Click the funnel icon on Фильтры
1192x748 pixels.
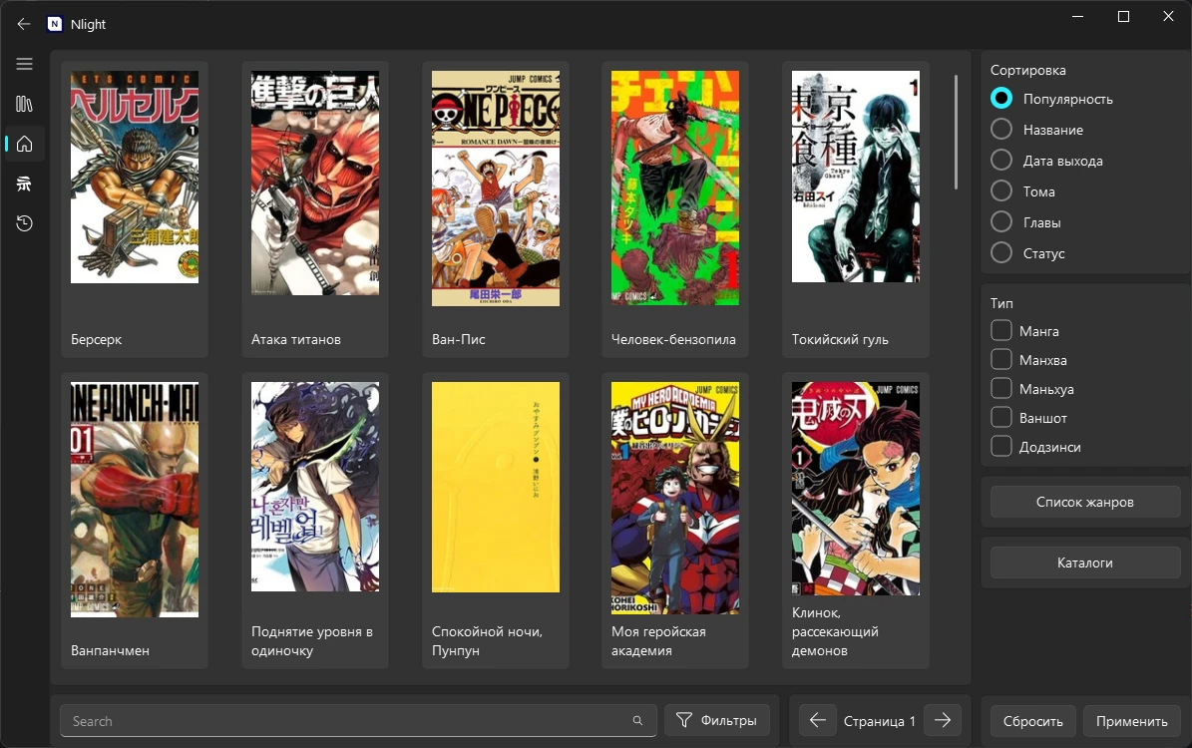pyautogui.click(x=684, y=720)
